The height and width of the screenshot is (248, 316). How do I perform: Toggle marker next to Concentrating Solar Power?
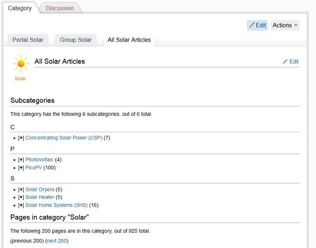coord(21,138)
